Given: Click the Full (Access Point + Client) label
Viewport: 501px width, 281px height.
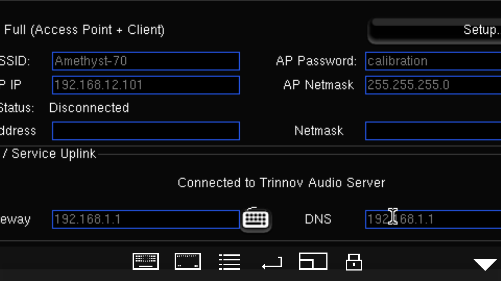Looking at the screenshot, I should point(84,30).
